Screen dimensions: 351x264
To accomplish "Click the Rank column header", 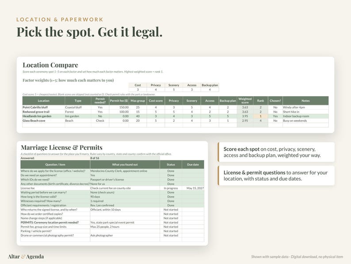I will pos(260,101).
